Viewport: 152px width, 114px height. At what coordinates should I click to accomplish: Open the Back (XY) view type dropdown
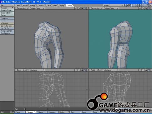[22, 70]
